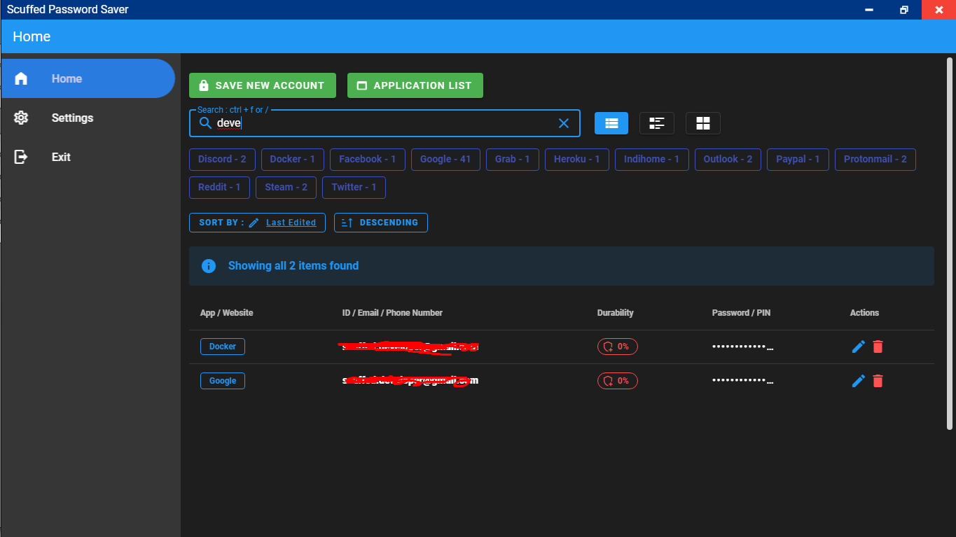Screen dimensions: 956x537
Task: Click the Password / PIN column header
Action: pyautogui.click(x=741, y=313)
